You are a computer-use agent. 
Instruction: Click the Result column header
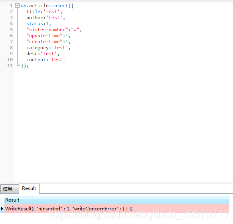pyautogui.click(x=116, y=200)
